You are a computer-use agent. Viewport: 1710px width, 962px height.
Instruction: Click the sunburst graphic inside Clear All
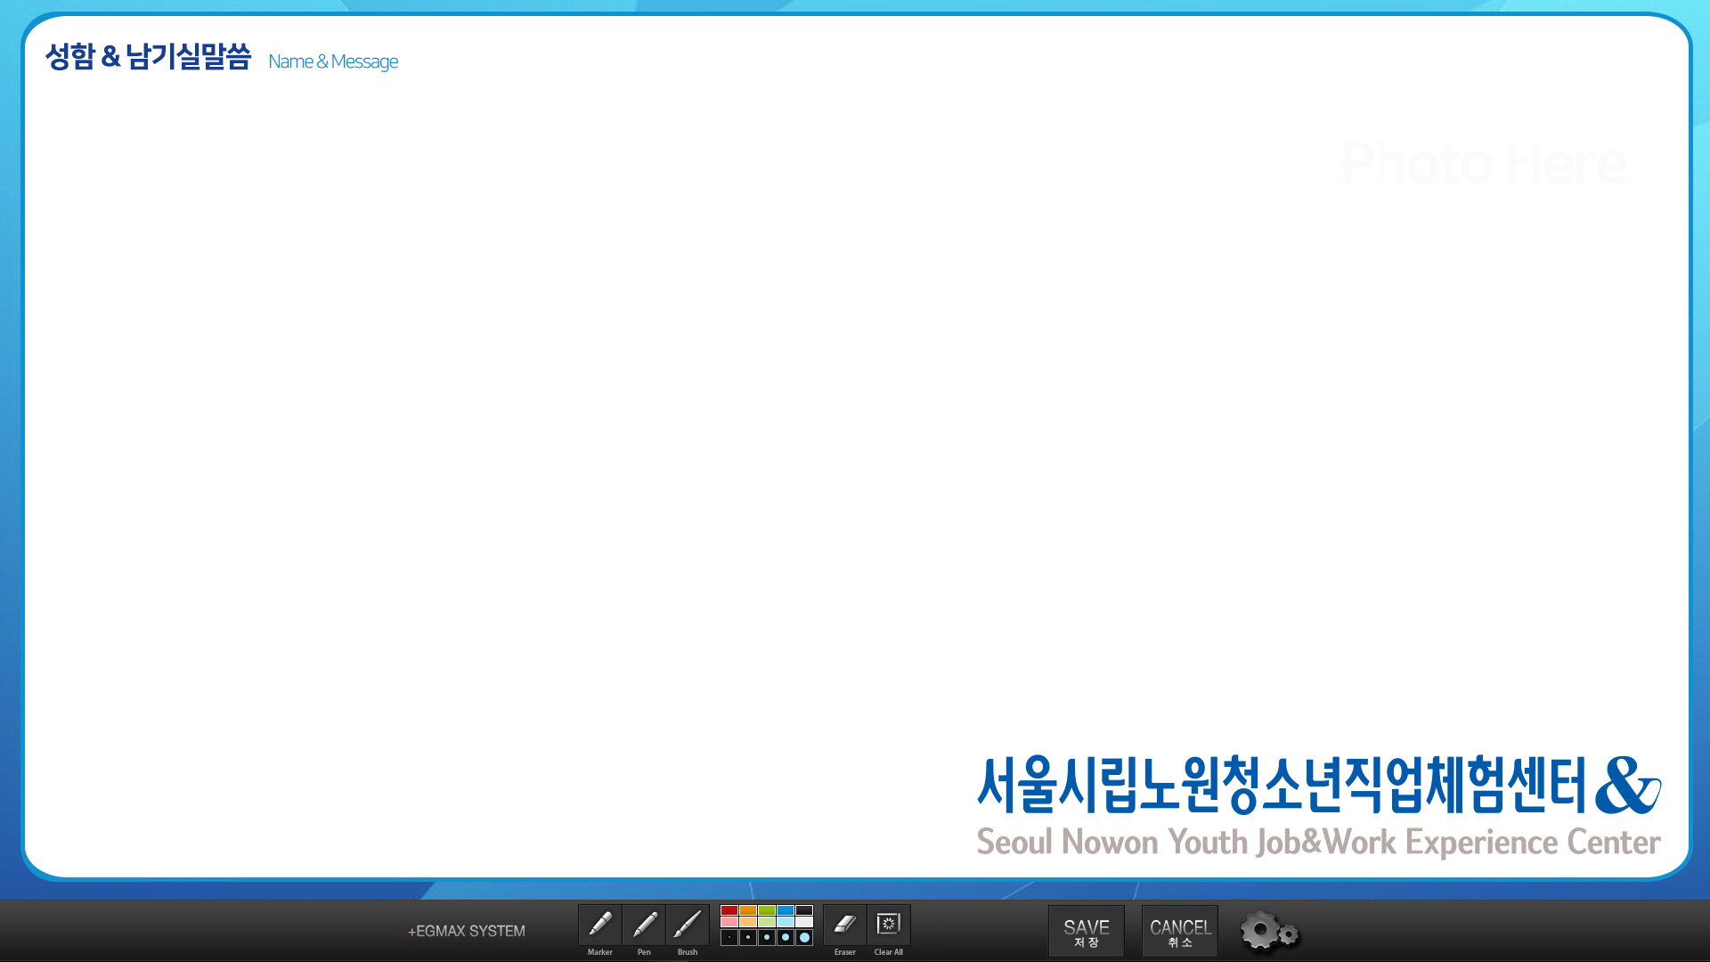(x=888, y=922)
